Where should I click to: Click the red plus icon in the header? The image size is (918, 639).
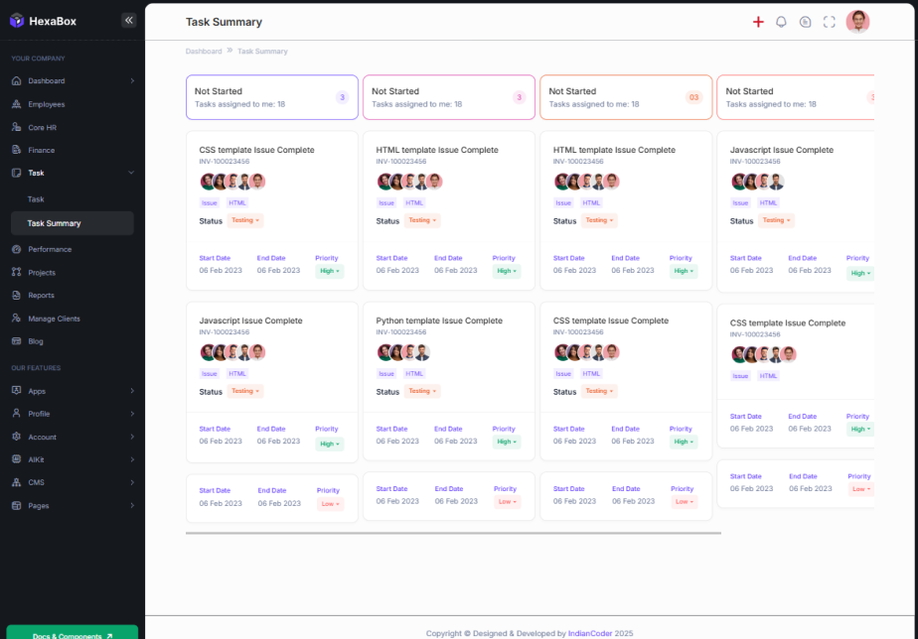(x=758, y=22)
